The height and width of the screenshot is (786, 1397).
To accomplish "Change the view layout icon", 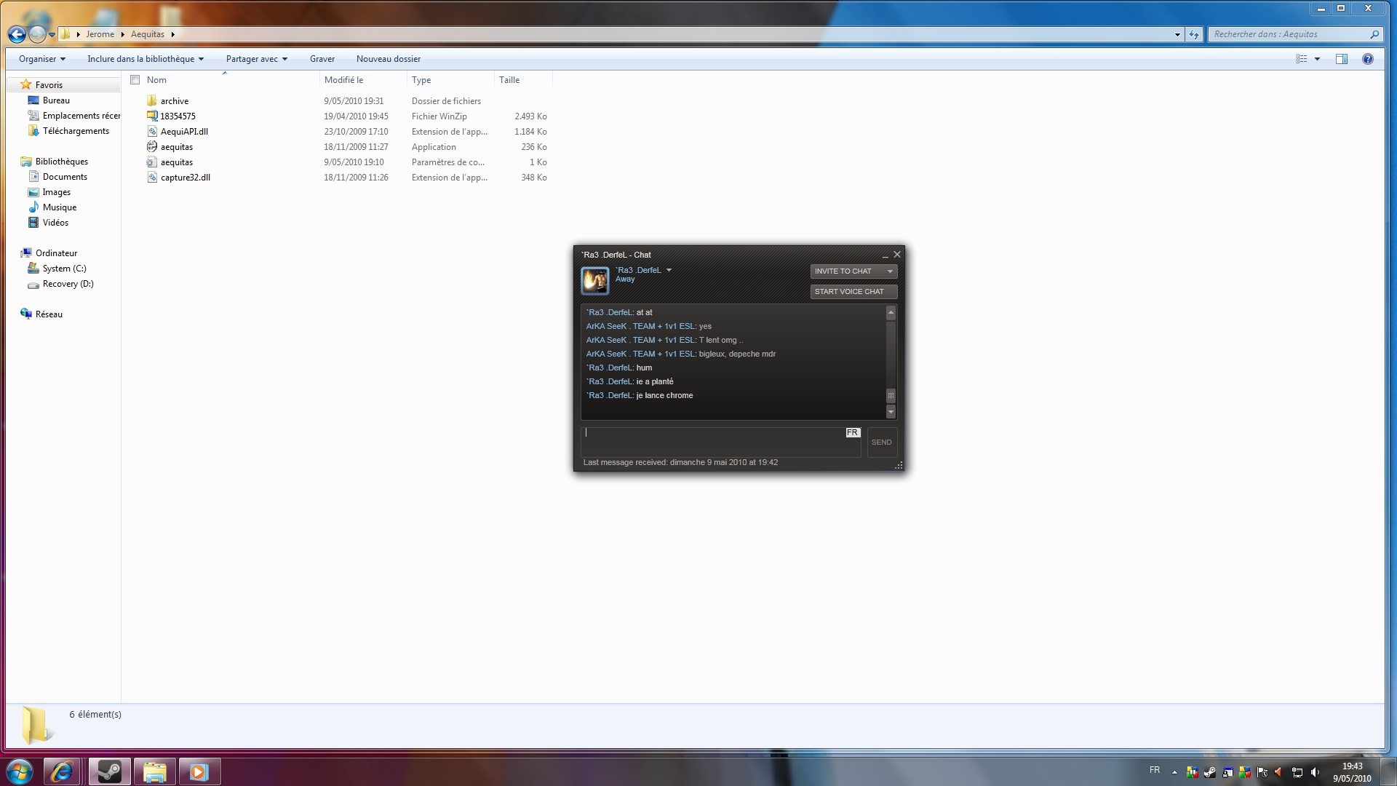I will (1302, 59).
